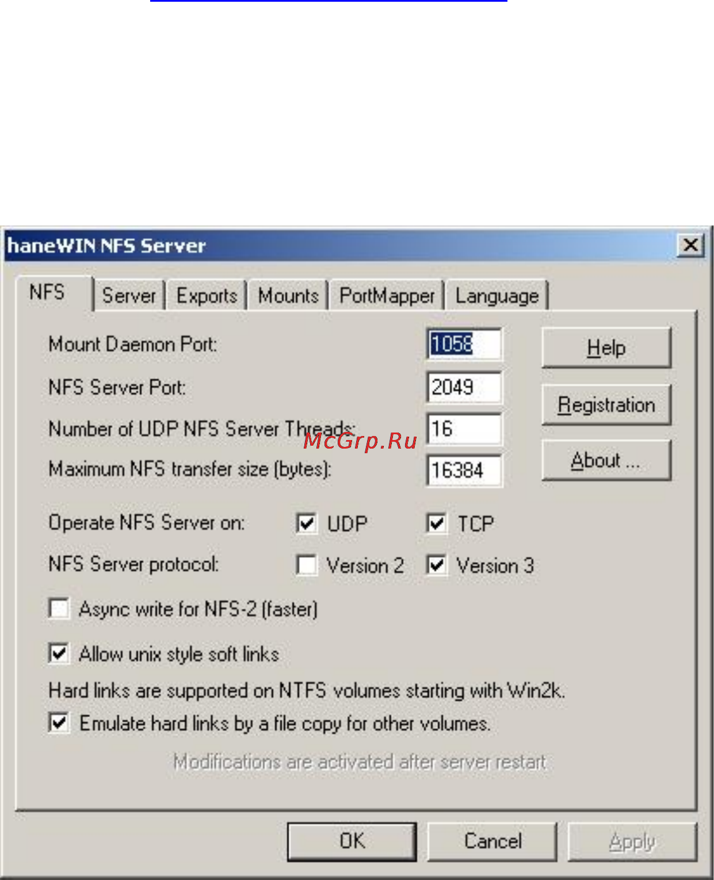Confirm settings with OK
The image size is (714, 880).
pos(352,841)
